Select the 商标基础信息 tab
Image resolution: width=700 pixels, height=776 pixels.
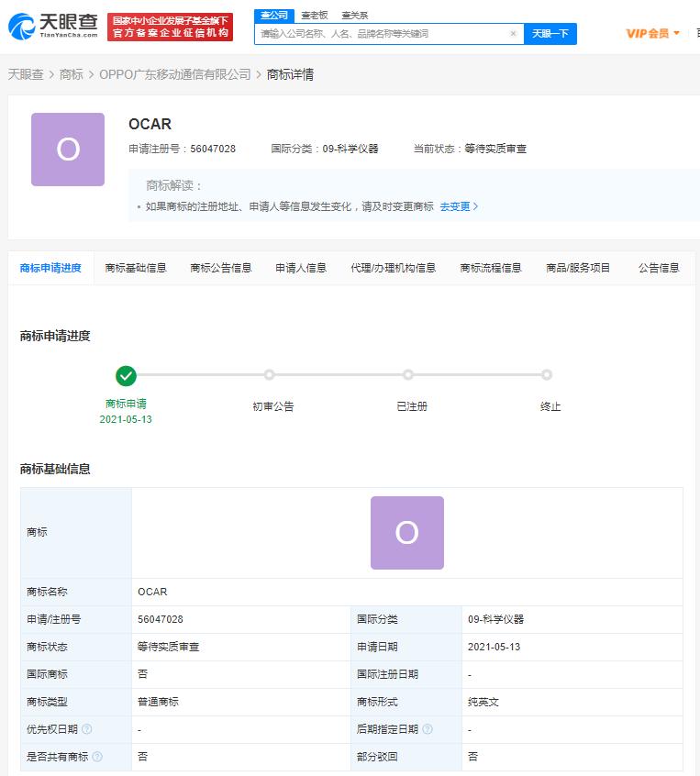pos(136,268)
